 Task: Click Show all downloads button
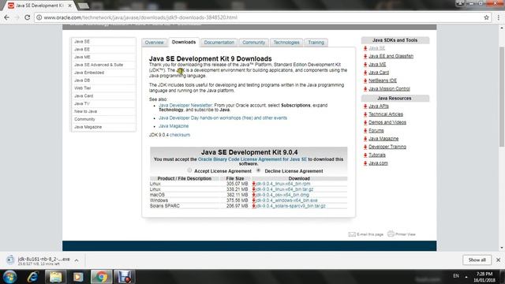pyautogui.click(x=477, y=260)
